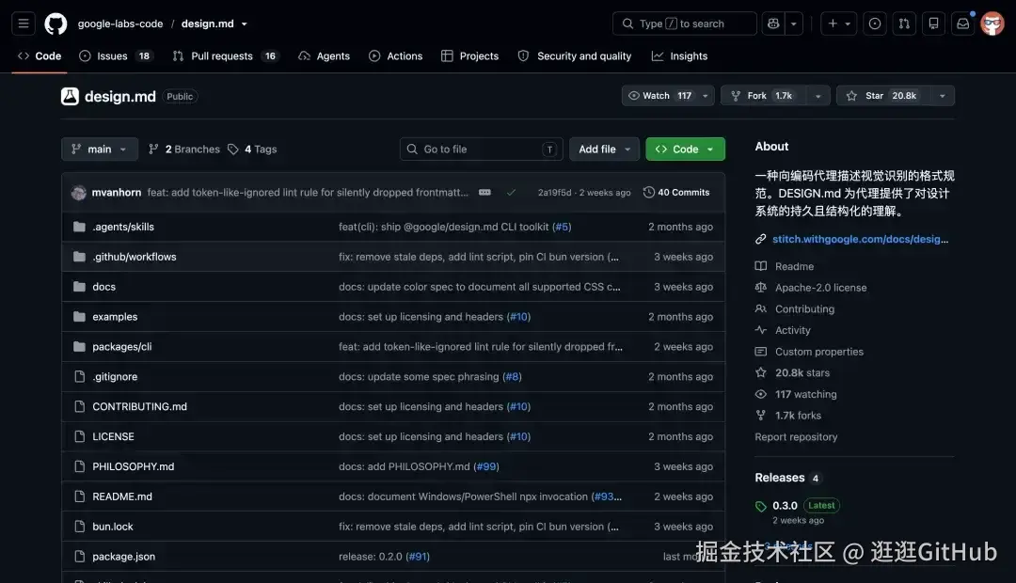This screenshot has width=1016, height=583.
Task: Click the 4 Tags link
Action: pos(252,149)
